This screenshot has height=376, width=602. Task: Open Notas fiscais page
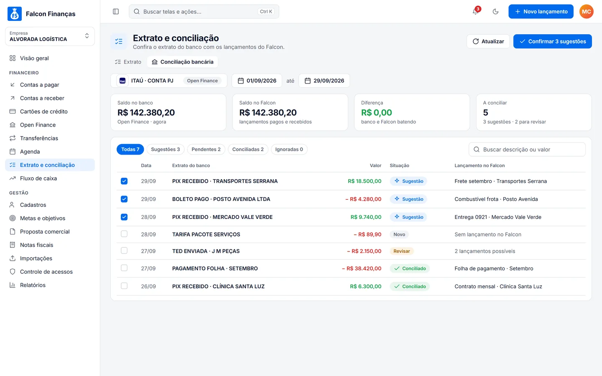(x=50, y=245)
